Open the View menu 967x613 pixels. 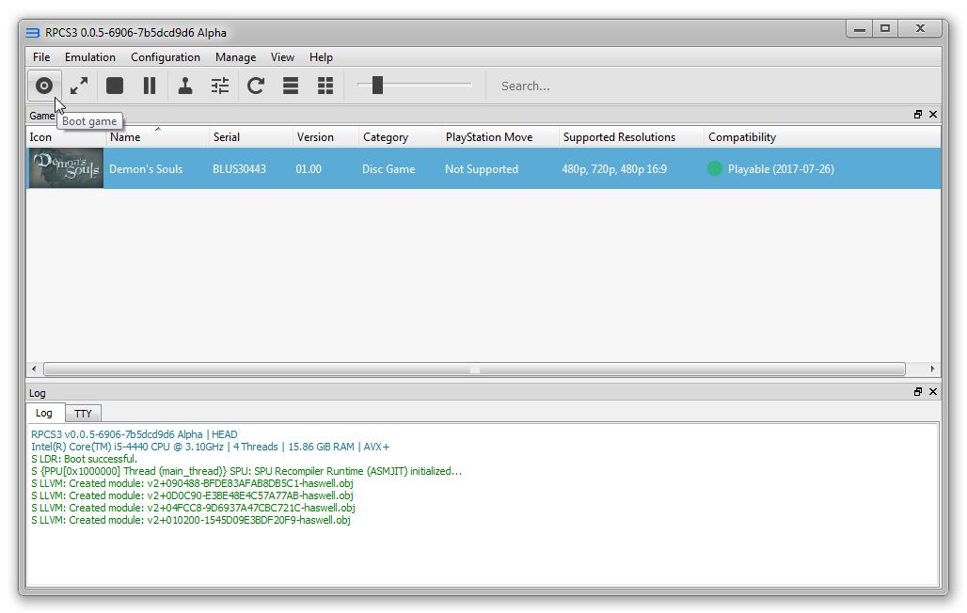(x=282, y=57)
